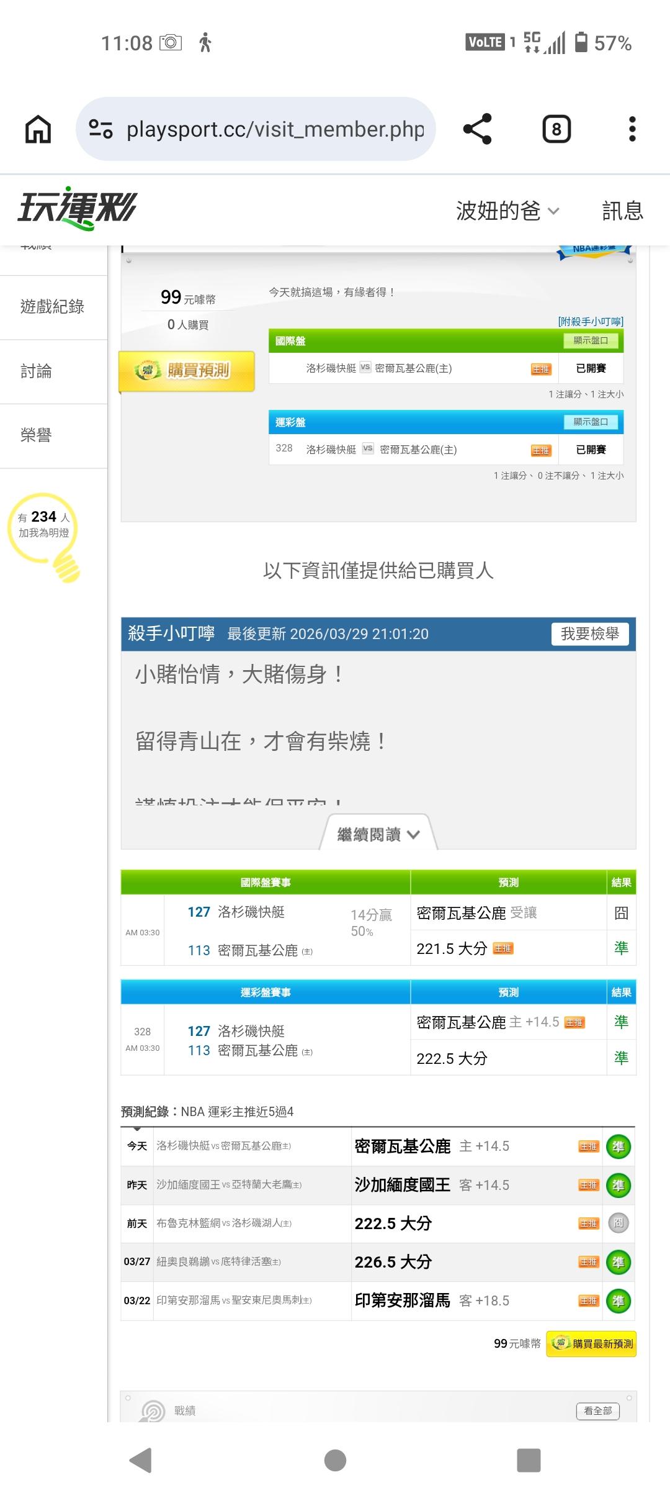Click the 購買最新預測 button

click(591, 1343)
